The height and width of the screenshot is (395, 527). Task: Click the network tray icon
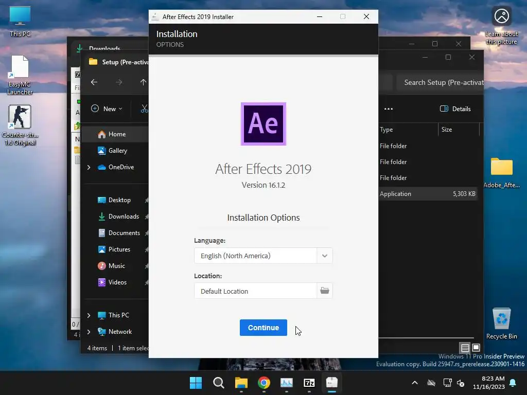point(447,383)
